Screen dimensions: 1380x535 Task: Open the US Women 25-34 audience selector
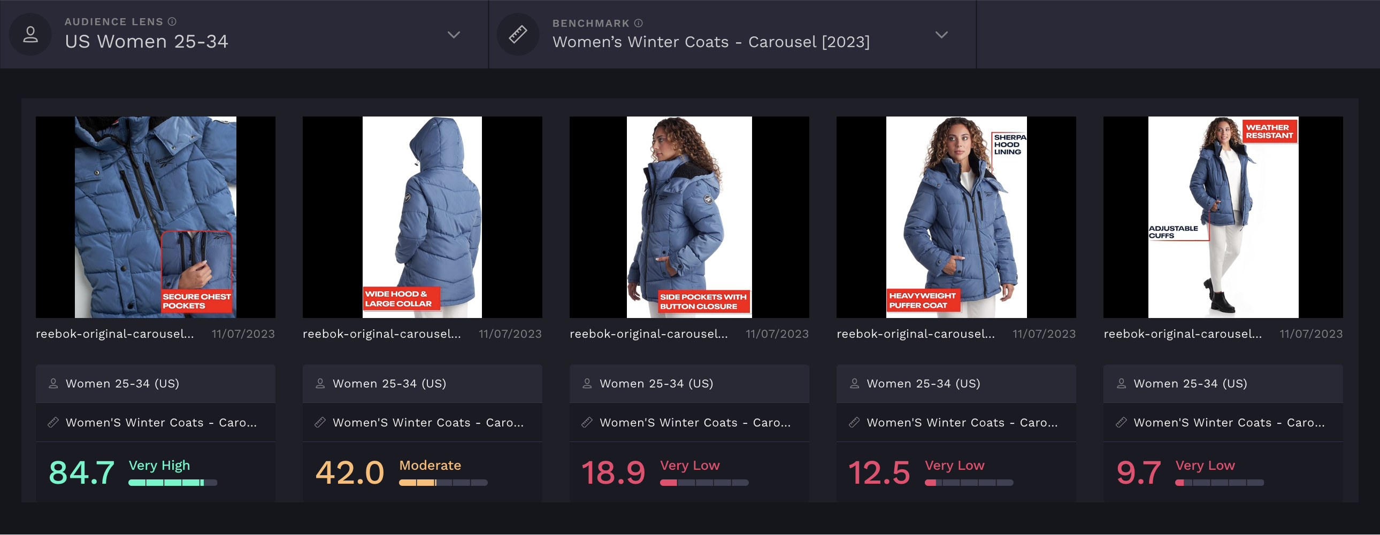pyautogui.click(x=244, y=34)
